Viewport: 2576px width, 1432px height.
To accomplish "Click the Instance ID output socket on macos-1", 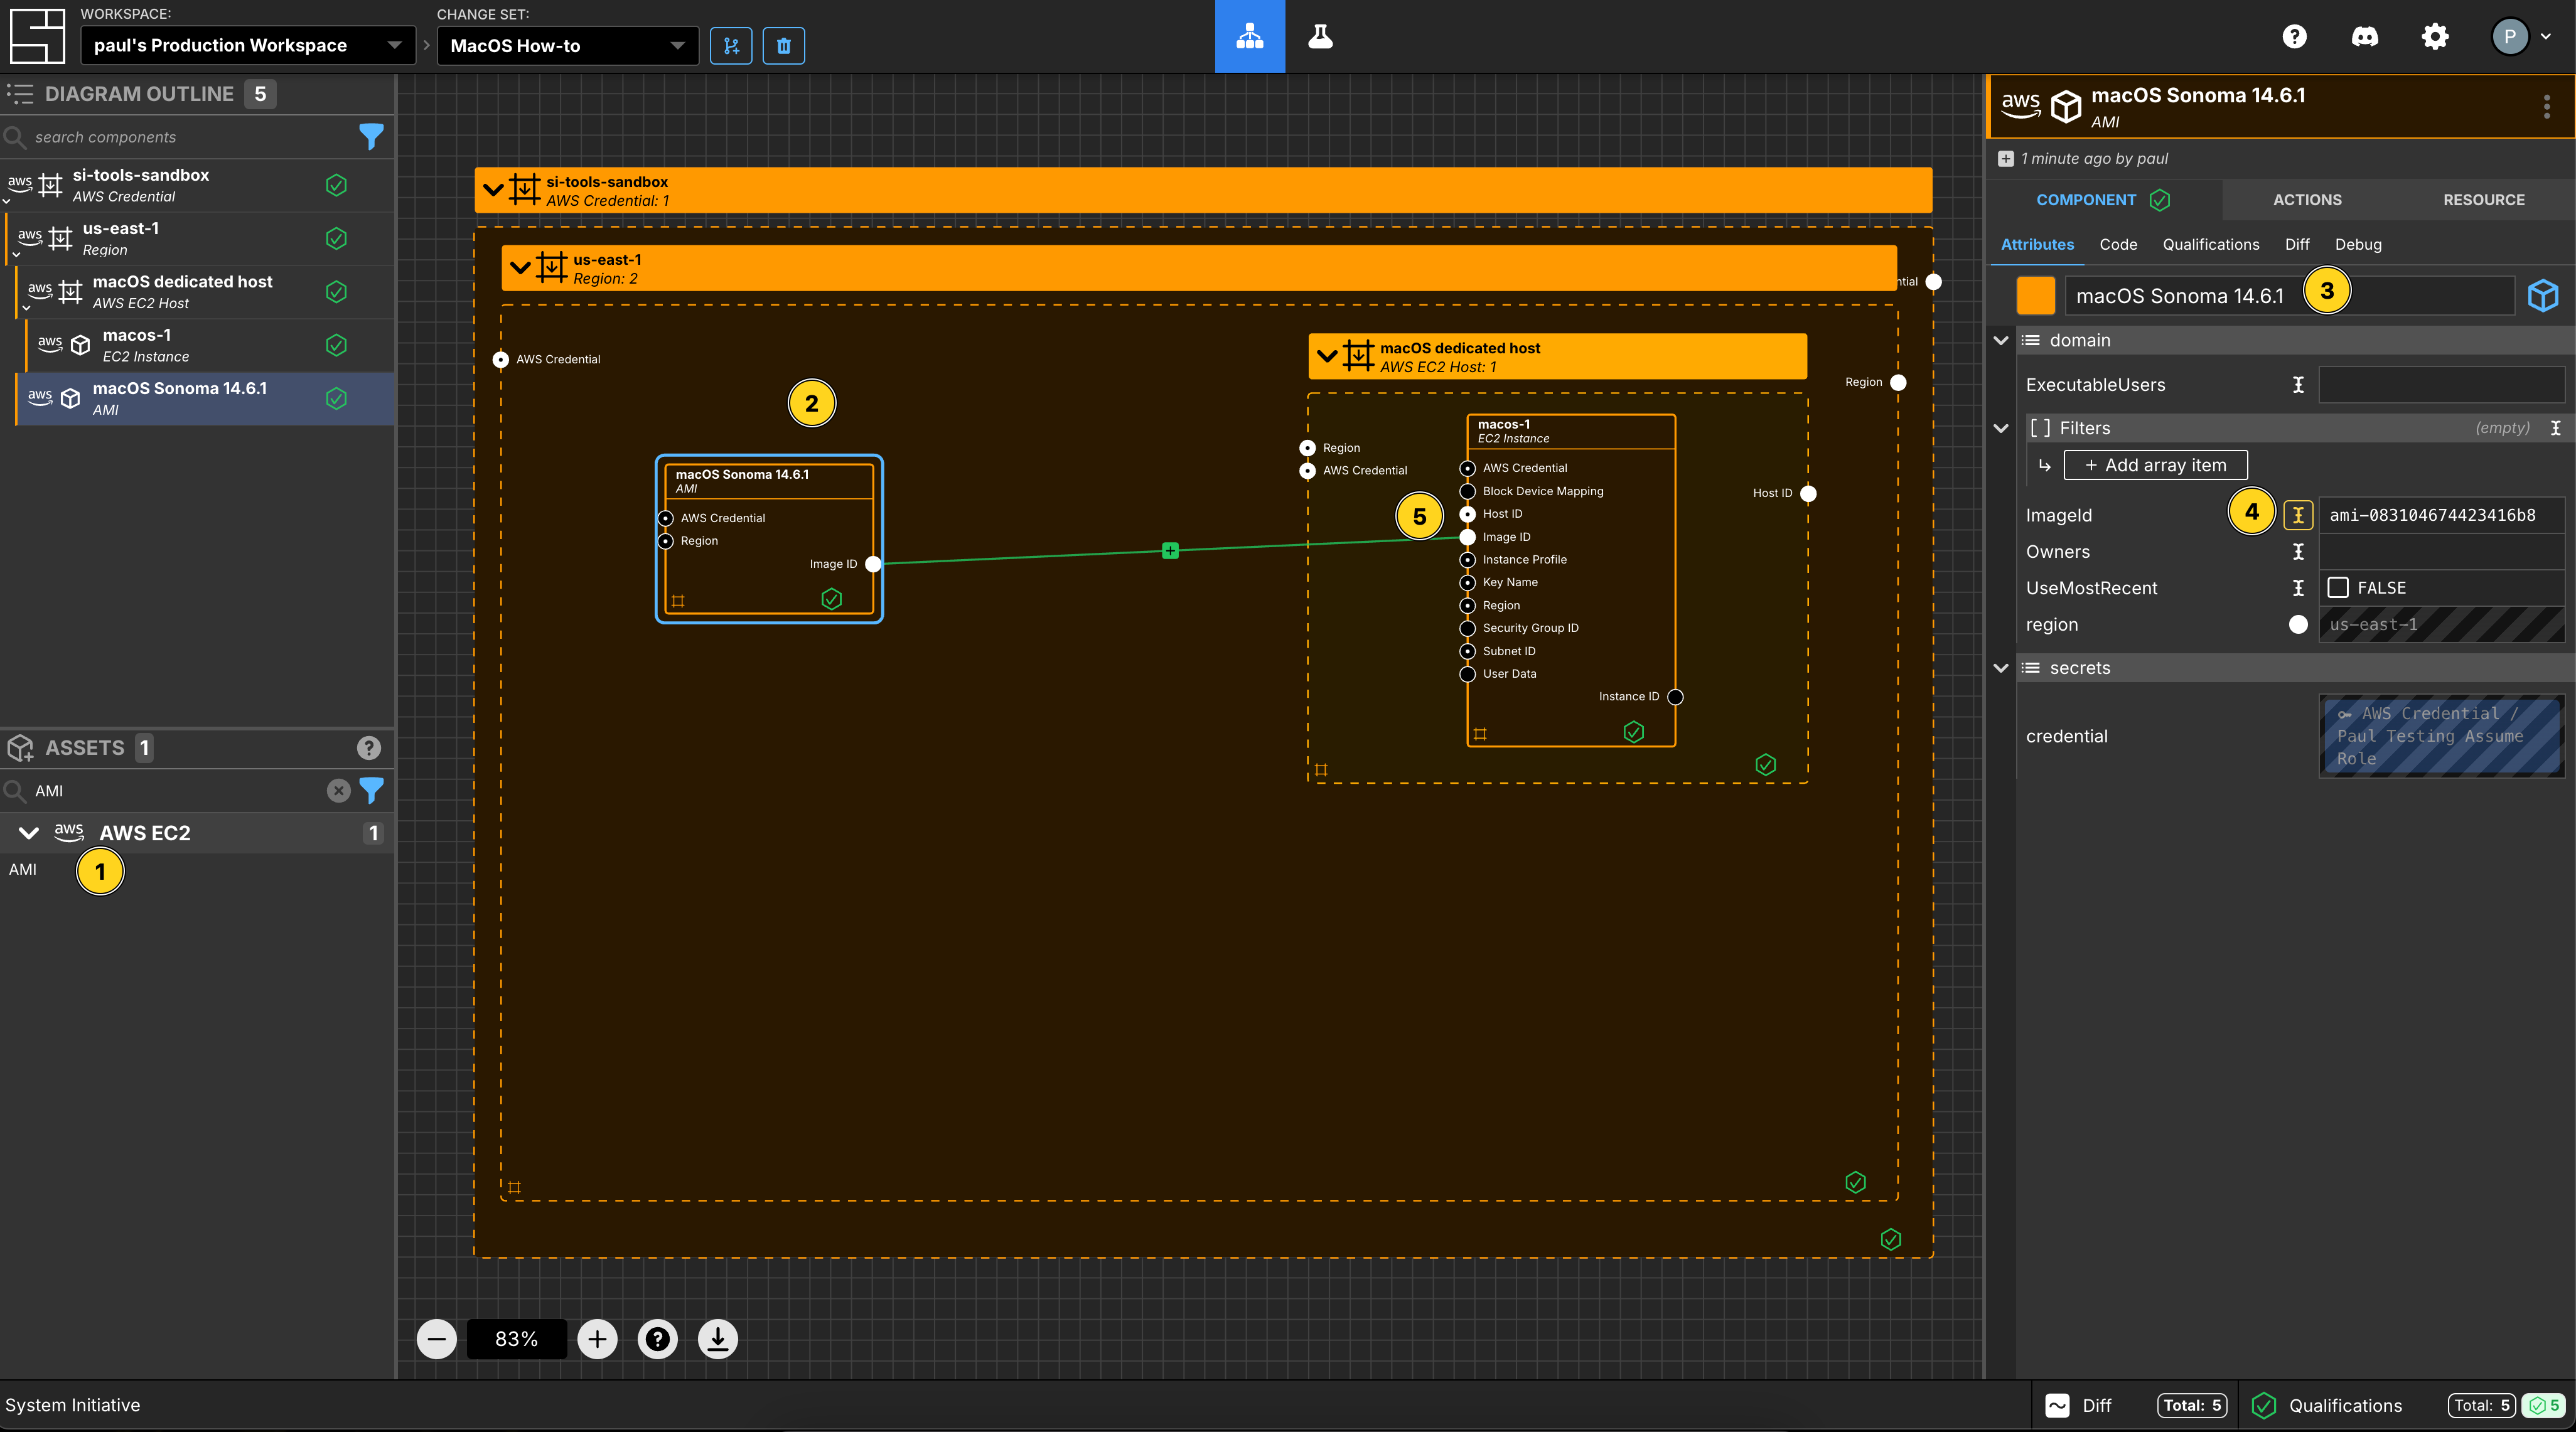I will pos(1675,697).
